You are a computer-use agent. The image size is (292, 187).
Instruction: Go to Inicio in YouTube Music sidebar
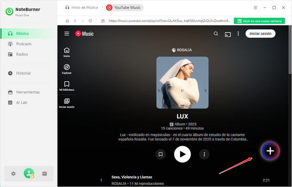67,52
